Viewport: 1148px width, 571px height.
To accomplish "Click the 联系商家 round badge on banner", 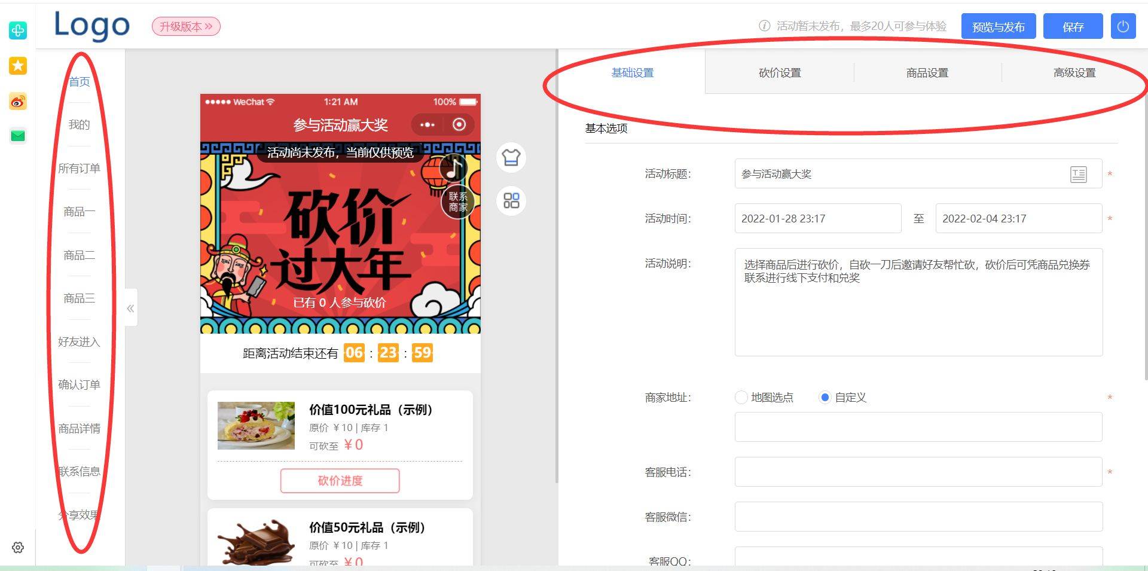I will [x=458, y=202].
